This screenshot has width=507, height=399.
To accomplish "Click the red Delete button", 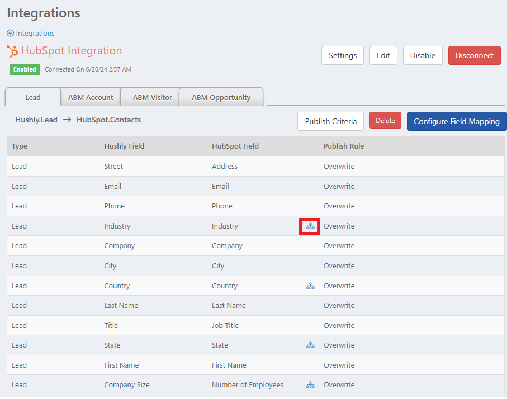I will [x=385, y=120].
